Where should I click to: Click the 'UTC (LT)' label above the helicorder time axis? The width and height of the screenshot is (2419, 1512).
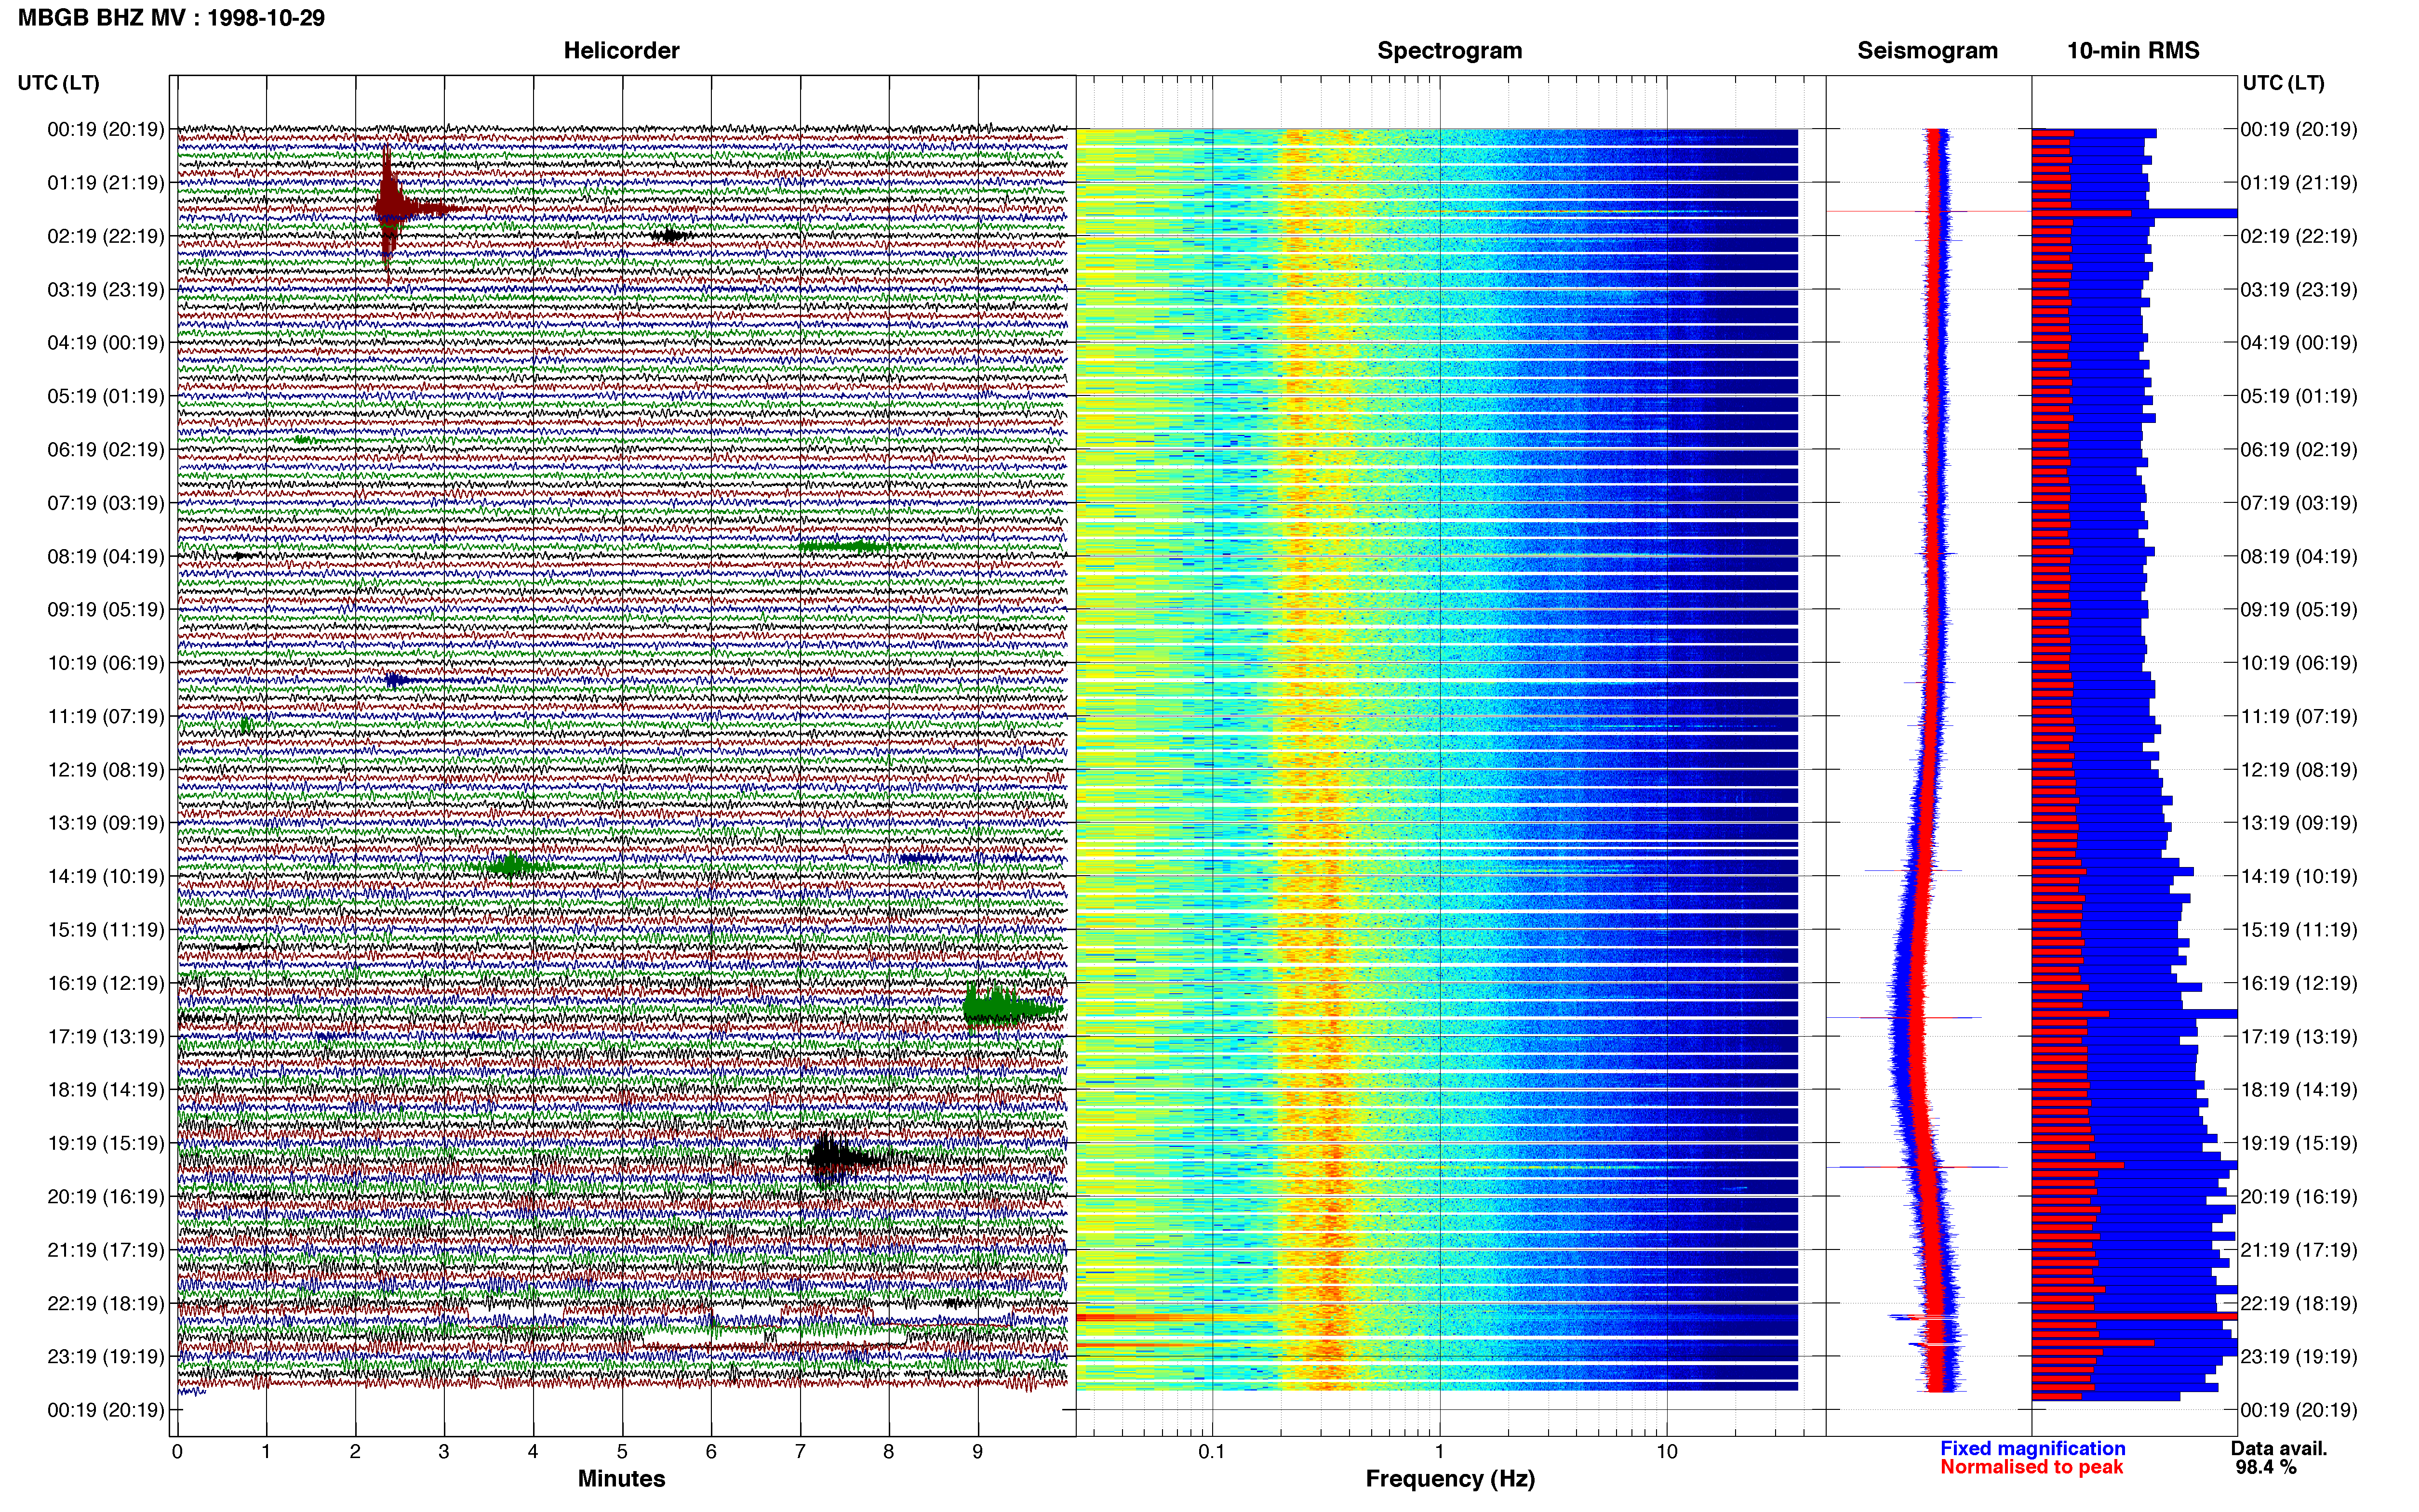(58, 82)
